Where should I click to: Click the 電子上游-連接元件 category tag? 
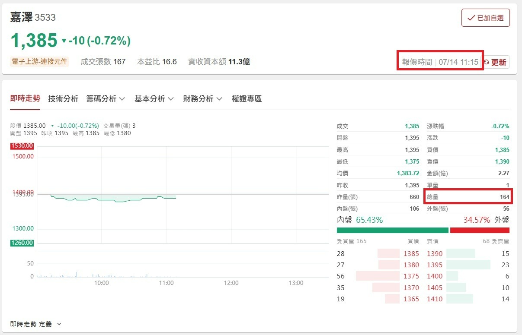tap(39, 62)
